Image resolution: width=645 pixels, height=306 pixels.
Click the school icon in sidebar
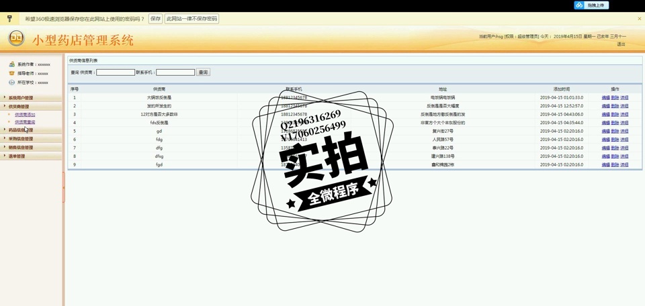pos(11,83)
